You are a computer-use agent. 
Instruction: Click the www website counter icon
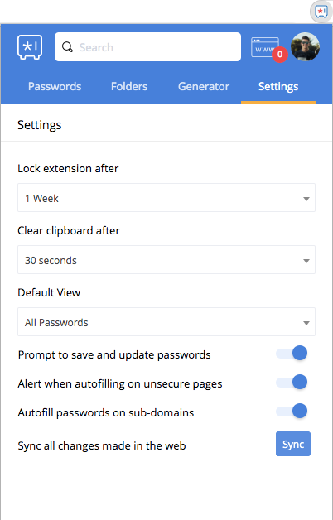pos(265,48)
